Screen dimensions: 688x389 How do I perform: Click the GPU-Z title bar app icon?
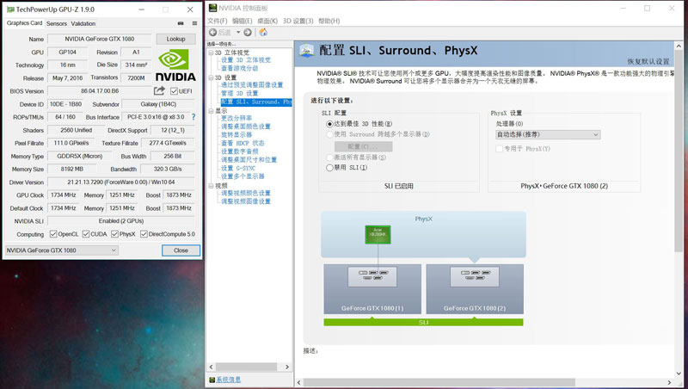click(x=10, y=9)
